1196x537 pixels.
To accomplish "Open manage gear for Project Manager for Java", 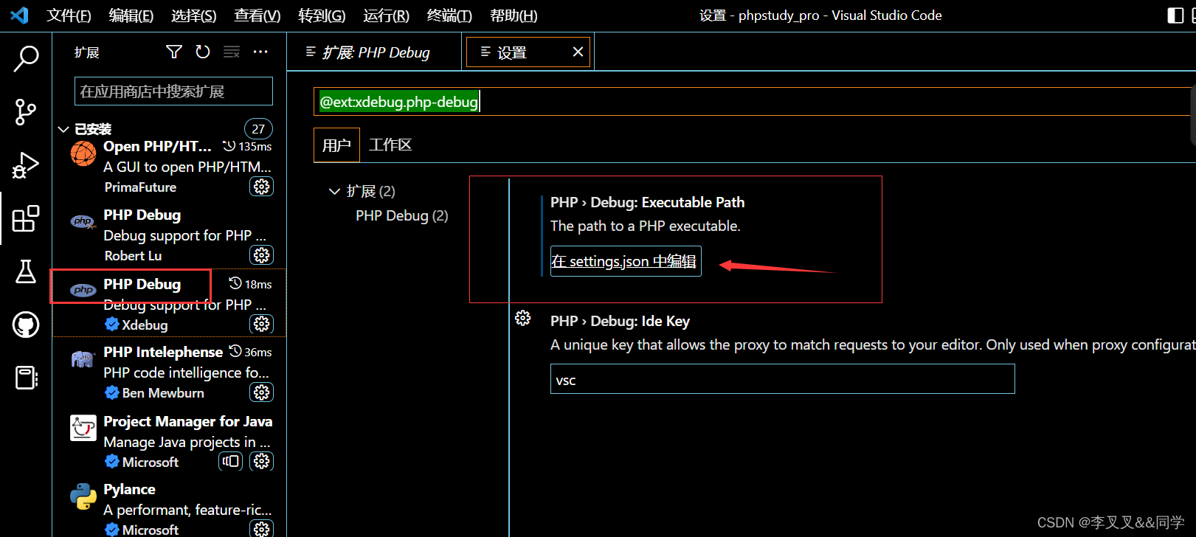I will click(x=261, y=461).
